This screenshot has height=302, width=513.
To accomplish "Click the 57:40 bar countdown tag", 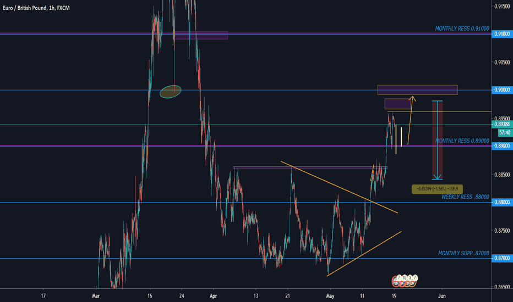I will (x=505, y=132).
